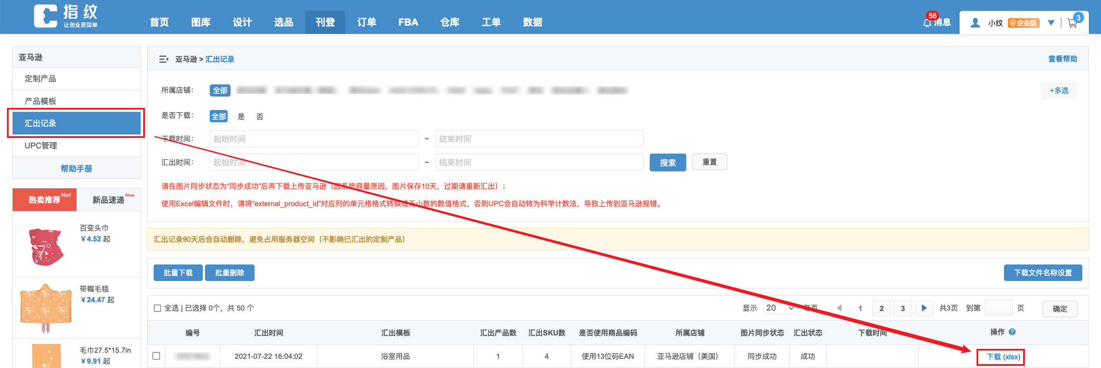
Task: Focus the 汇出时间 起始时间 field
Action: coord(314,162)
